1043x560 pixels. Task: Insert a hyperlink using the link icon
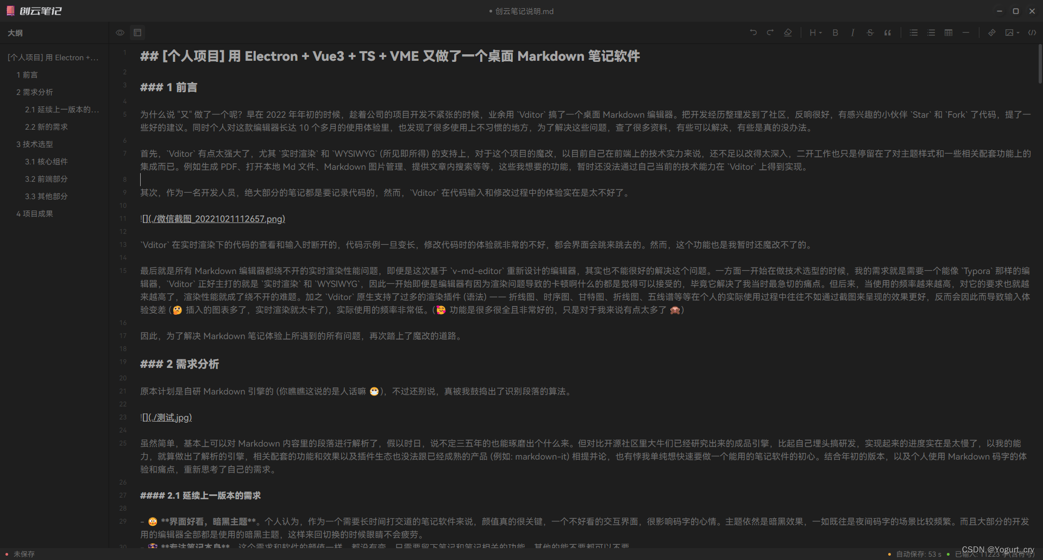tap(991, 33)
